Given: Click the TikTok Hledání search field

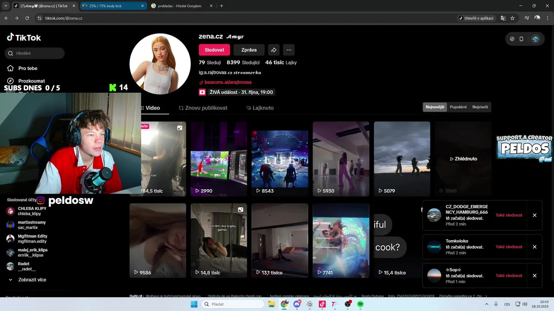Looking at the screenshot, I should point(35,53).
